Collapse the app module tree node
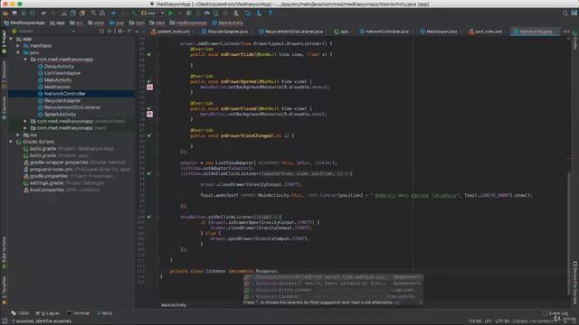579x325 pixels. (11, 39)
